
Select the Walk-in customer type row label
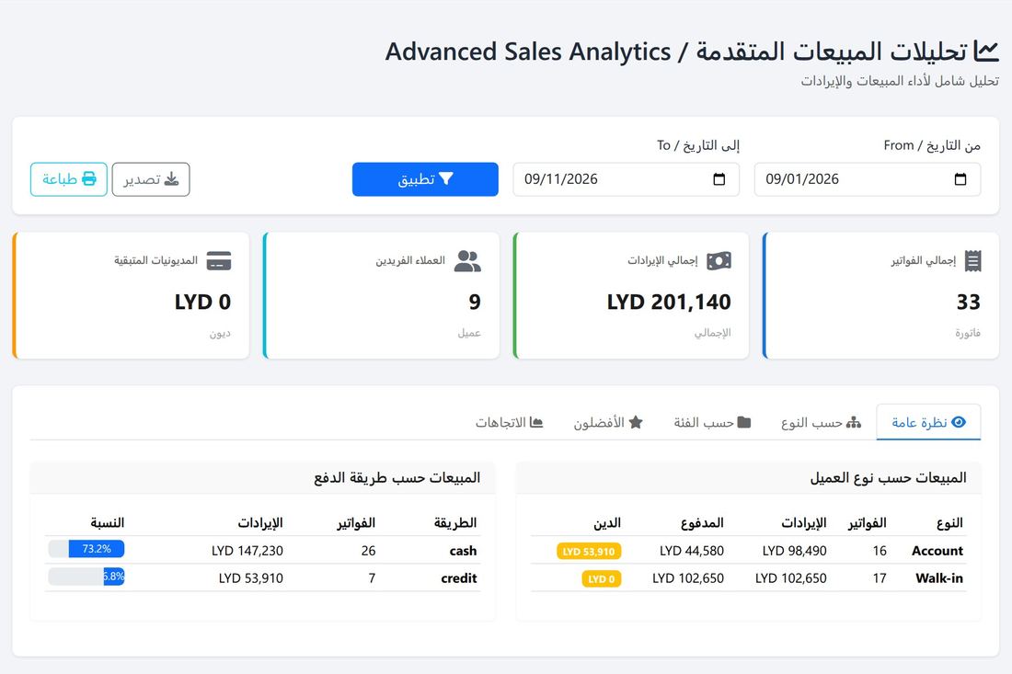pyautogui.click(x=939, y=578)
